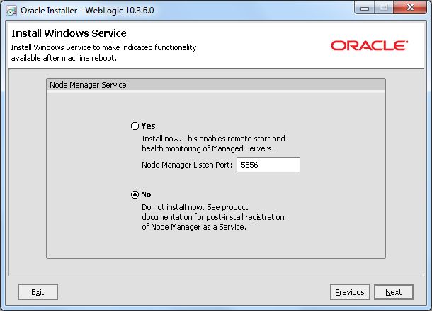Select the Yes radio button
The image size is (432, 311).
(135, 127)
